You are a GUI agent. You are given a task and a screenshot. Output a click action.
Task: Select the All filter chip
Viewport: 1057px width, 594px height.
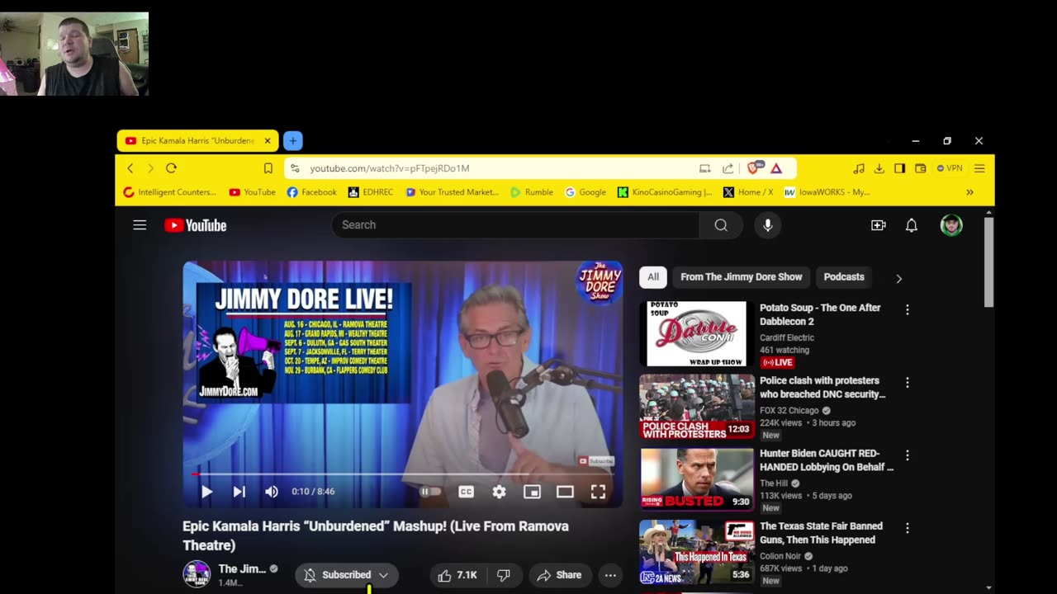653,277
